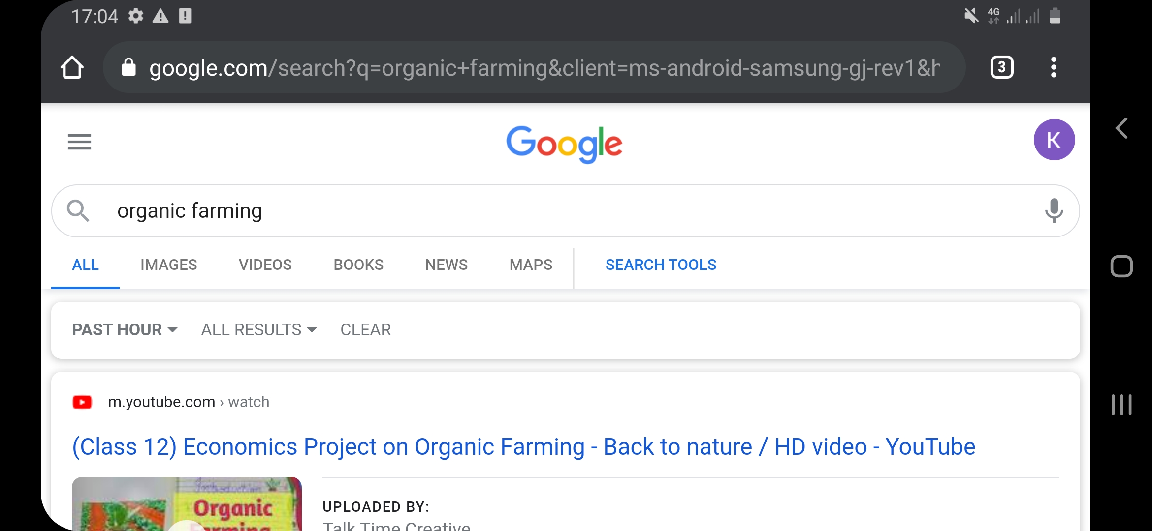Tap the Android home navigation button
Viewport: 1152px width, 531px height.
(x=1121, y=266)
